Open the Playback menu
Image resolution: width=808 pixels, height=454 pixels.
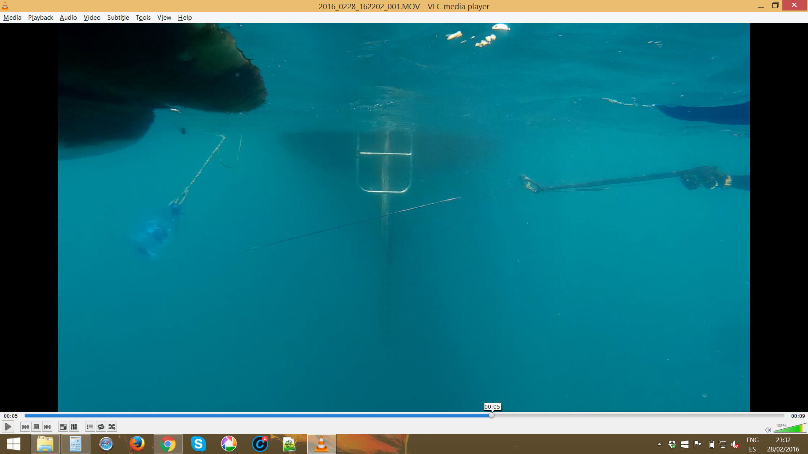40,17
